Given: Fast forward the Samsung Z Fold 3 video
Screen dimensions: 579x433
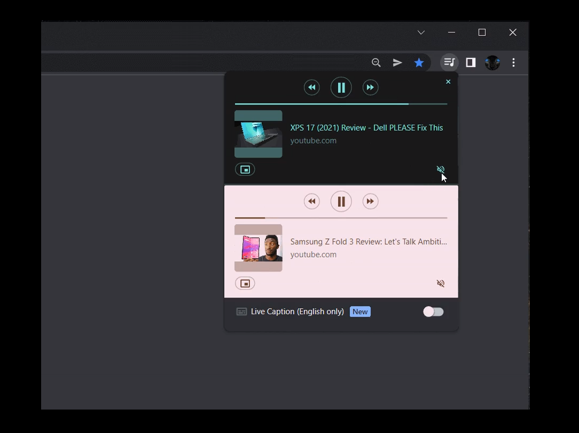Looking at the screenshot, I should click(370, 201).
